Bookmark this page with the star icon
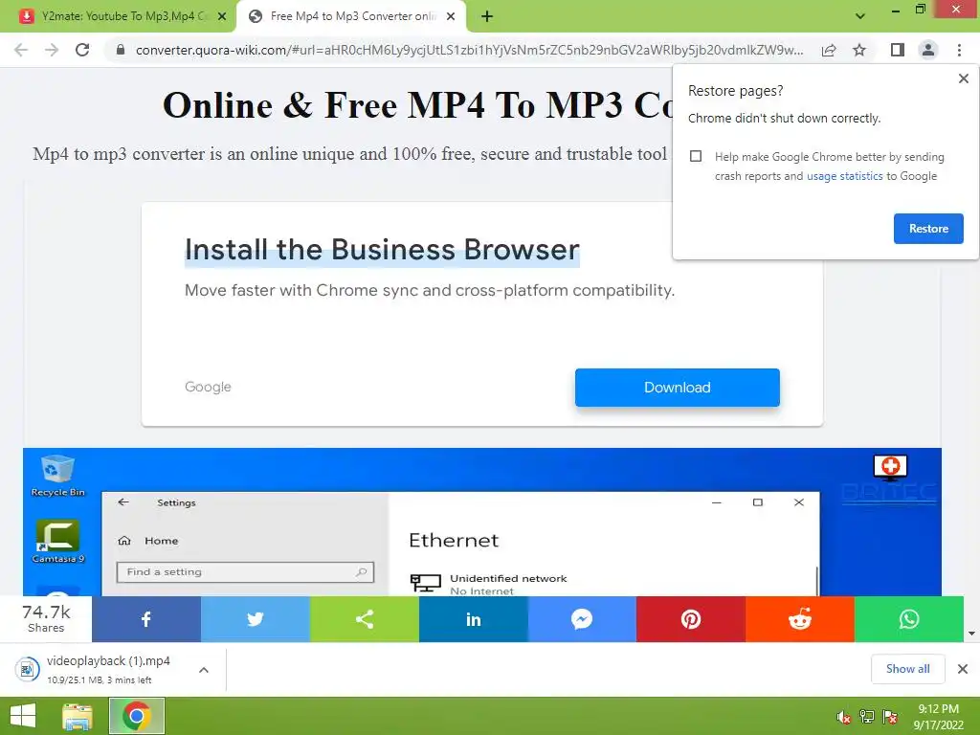The image size is (980, 735). (x=859, y=50)
